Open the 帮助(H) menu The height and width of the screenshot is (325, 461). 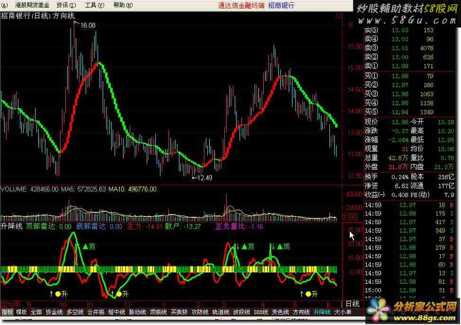[123, 5]
